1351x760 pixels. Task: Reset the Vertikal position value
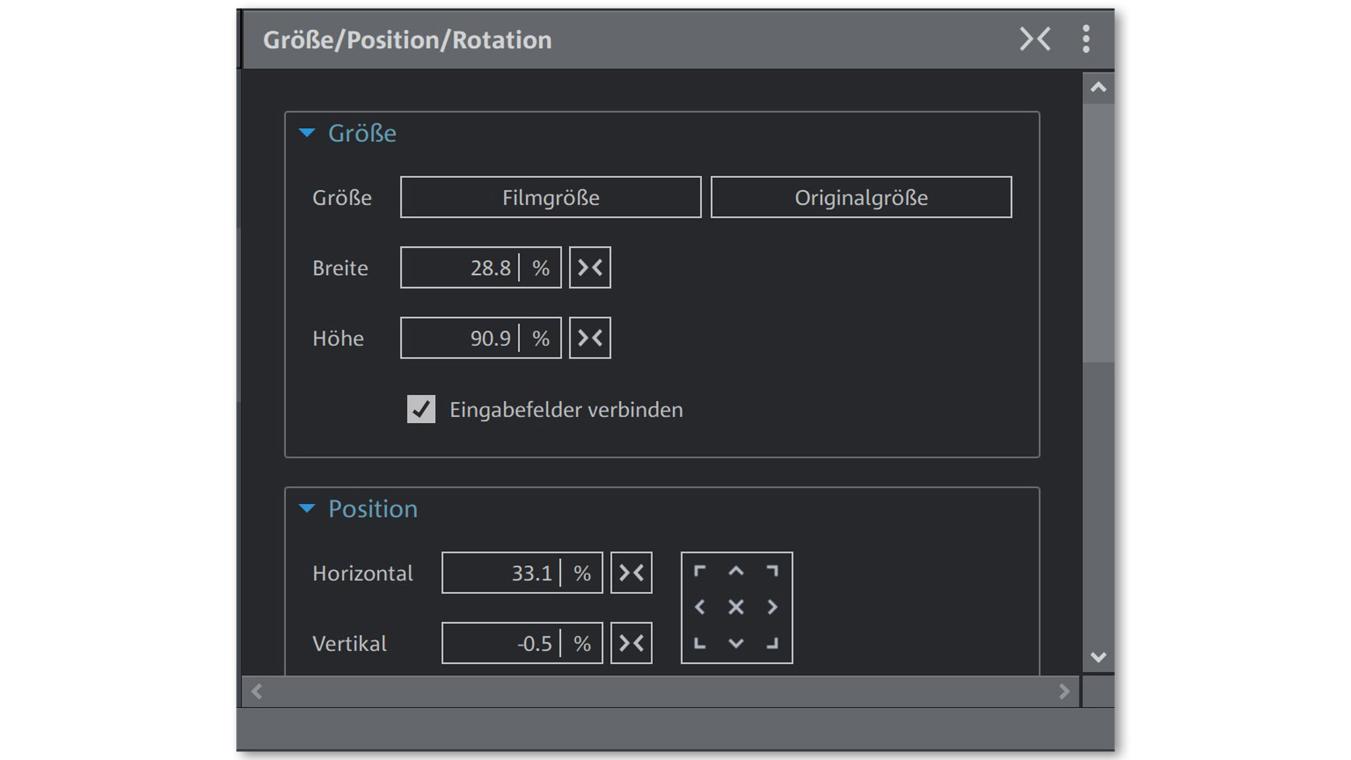coord(631,643)
